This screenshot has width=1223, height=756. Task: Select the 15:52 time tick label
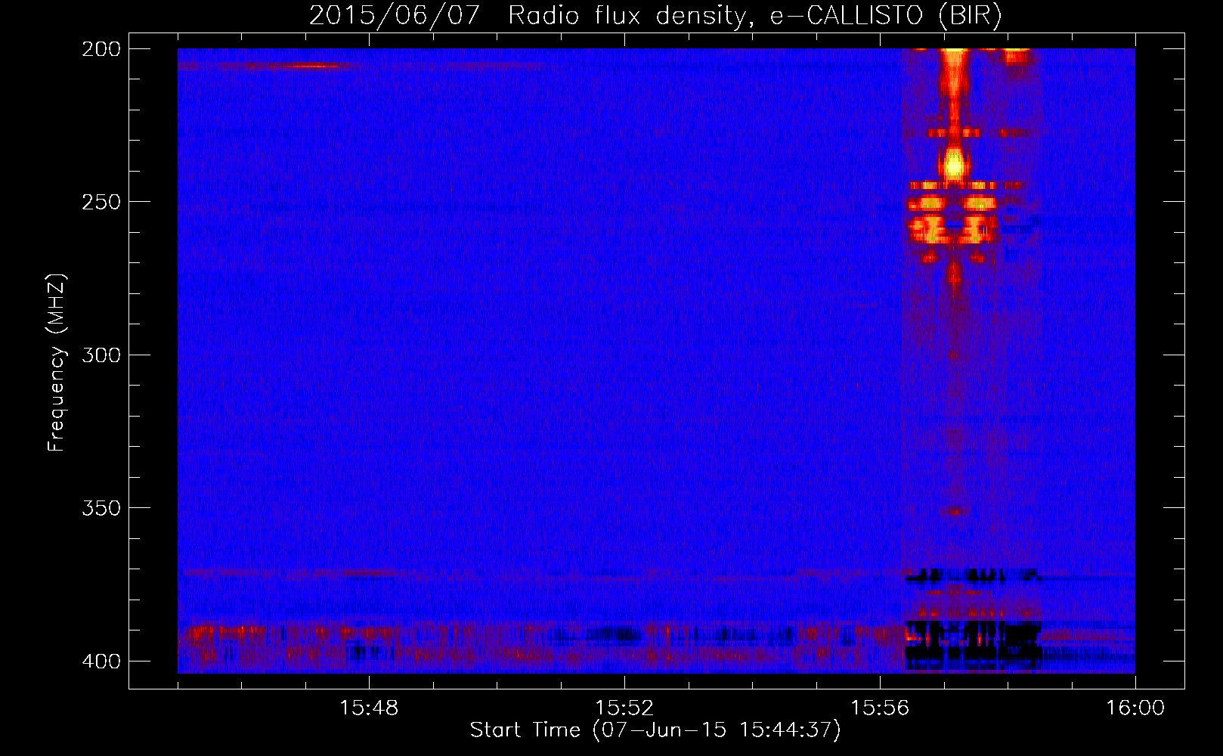point(624,708)
